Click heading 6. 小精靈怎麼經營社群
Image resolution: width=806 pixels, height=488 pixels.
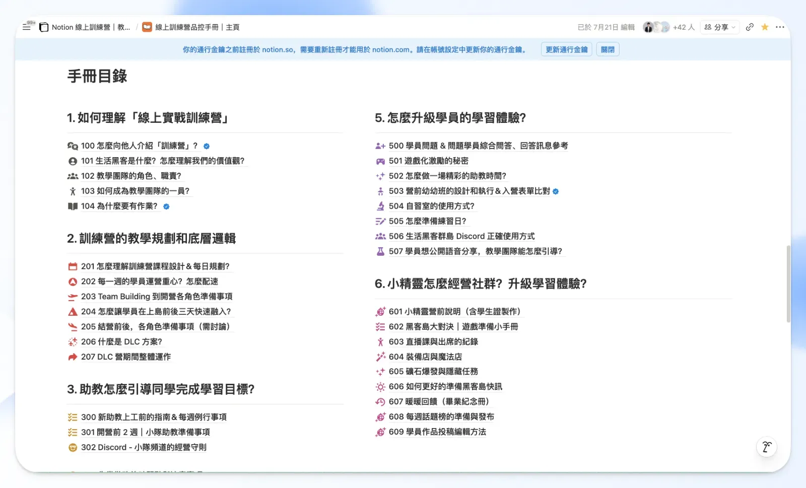tap(481, 284)
